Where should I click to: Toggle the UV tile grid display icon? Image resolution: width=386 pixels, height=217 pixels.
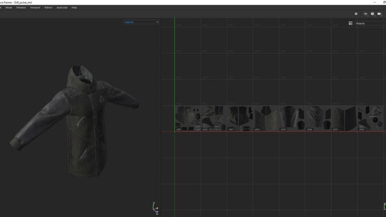(350, 23)
